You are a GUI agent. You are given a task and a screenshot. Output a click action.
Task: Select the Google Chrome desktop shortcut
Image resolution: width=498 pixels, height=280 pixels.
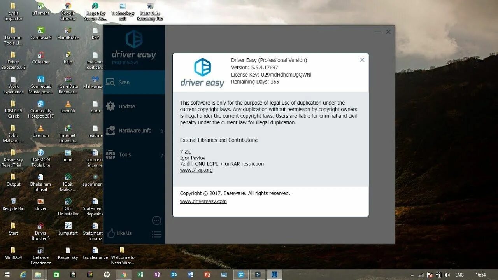pyautogui.click(x=68, y=12)
